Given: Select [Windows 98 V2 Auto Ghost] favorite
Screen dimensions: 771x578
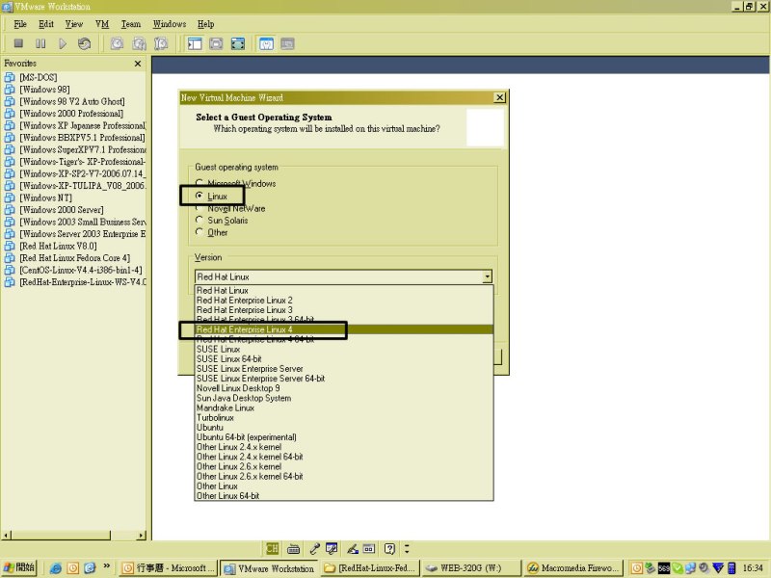Looking at the screenshot, I should click(71, 101).
